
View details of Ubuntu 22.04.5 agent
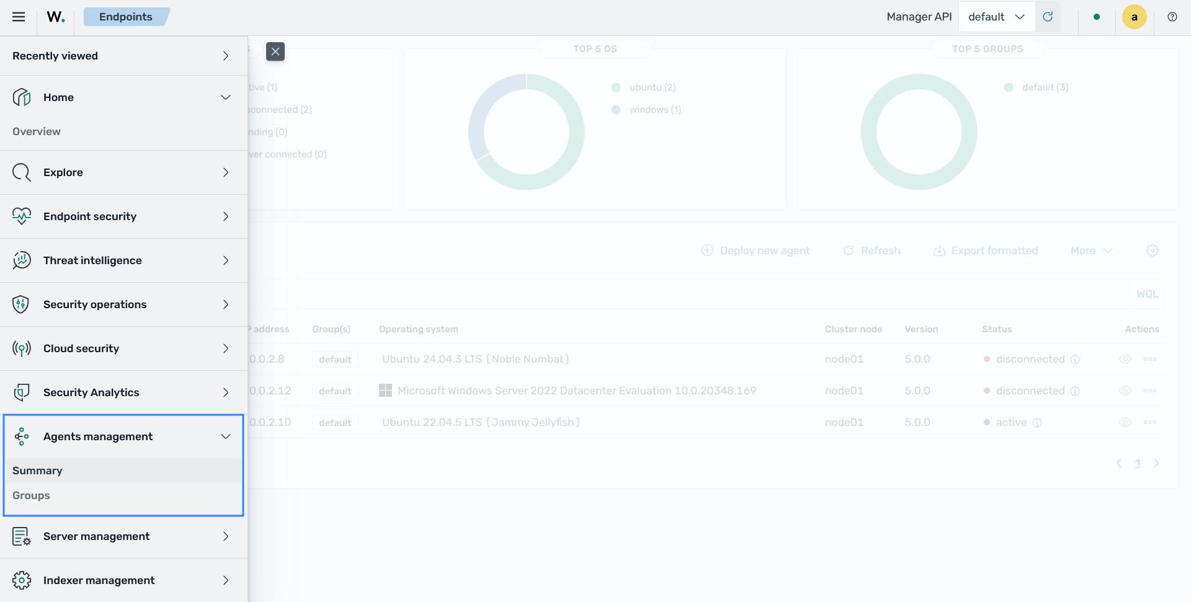coord(1125,422)
